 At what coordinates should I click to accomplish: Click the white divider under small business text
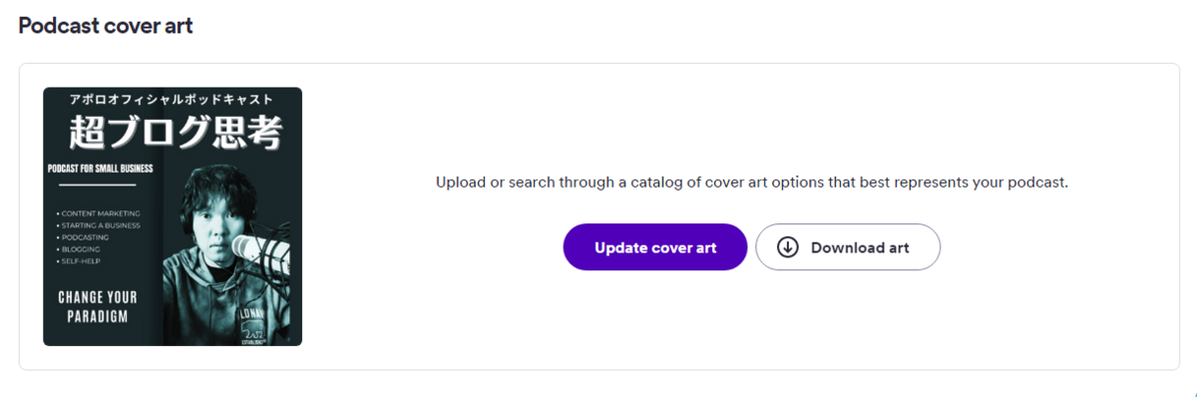[x=97, y=185]
